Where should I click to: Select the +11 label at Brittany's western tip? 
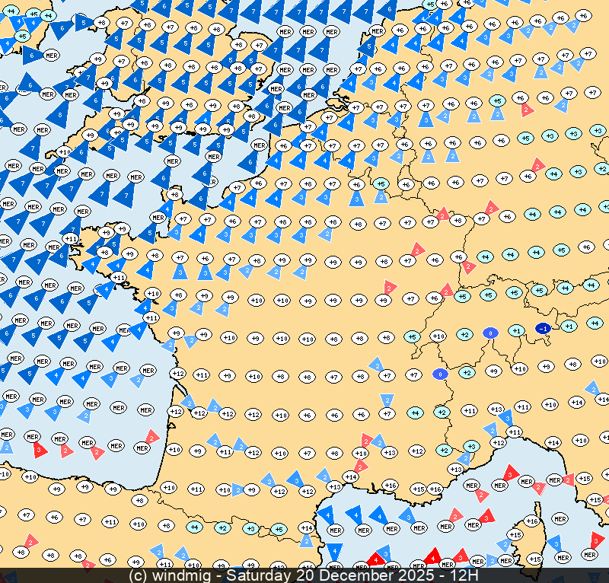[x=70, y=239]
